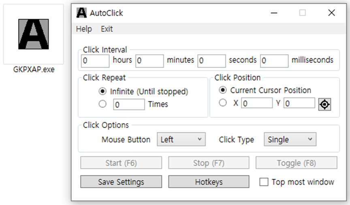Minimize the AutoClick window
The image size is (350, 205).
tap(274, 13)
